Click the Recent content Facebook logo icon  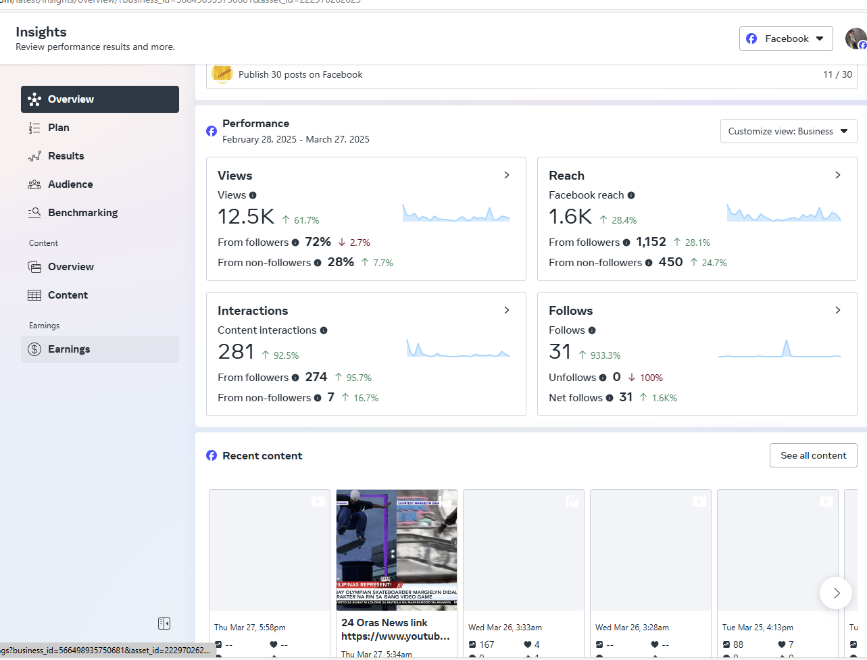[212, 455]
